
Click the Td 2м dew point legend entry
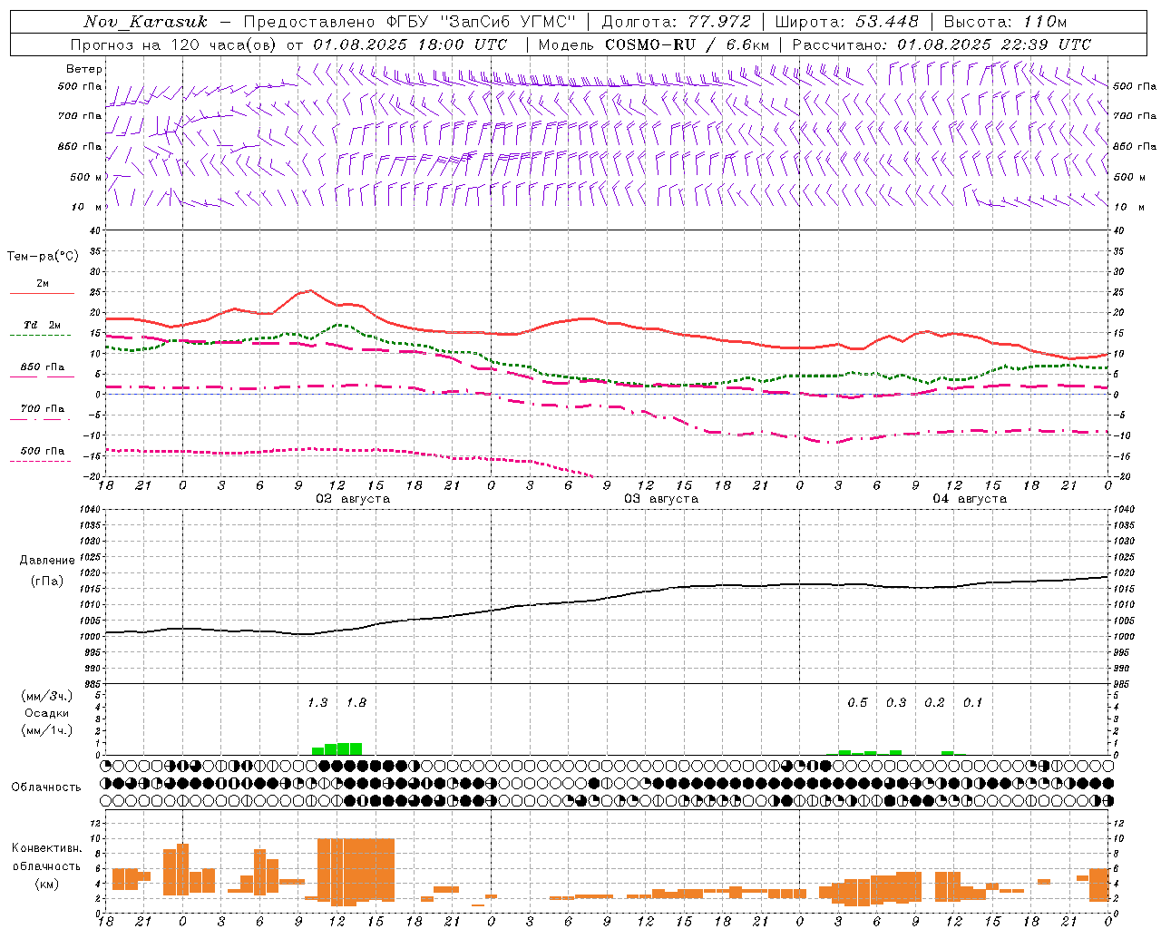42,325
